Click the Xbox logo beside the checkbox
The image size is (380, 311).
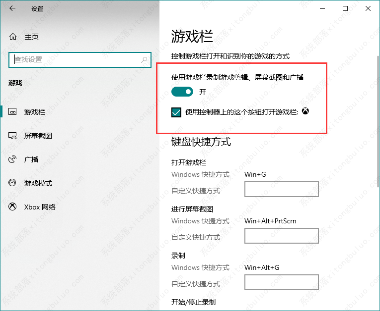tap(306, 112)
